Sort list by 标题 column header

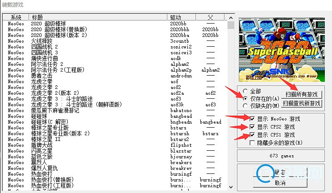tap(98, 17)
